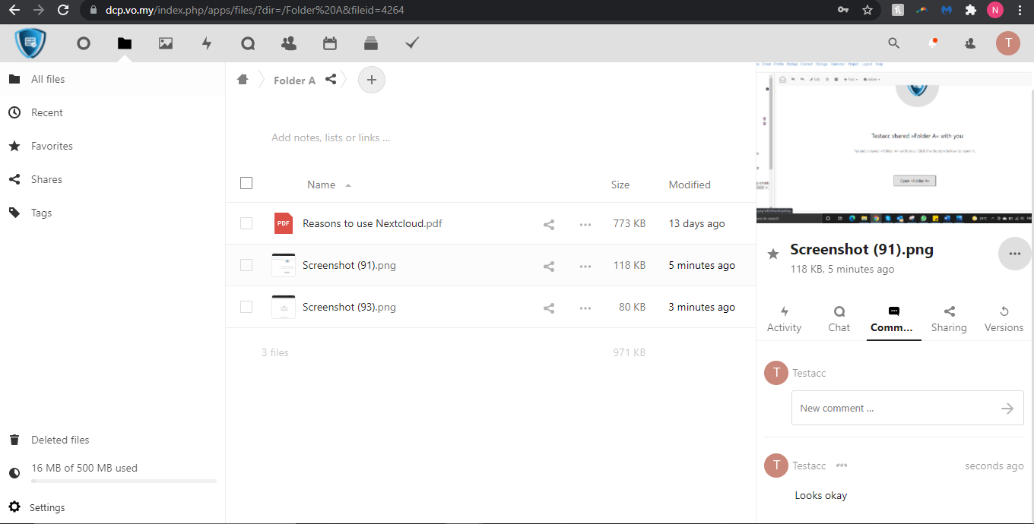
Task: Tick the checkbox for Screenshot (93).png
Action: tap(246, 307)
